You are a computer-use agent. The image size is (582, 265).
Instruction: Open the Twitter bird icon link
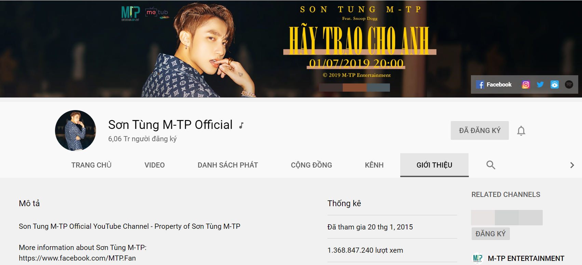540,84
